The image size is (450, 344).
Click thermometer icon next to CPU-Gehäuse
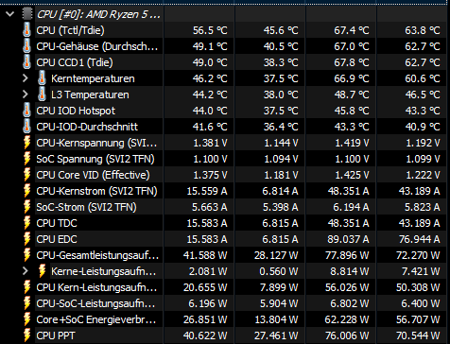coord(27,46)
